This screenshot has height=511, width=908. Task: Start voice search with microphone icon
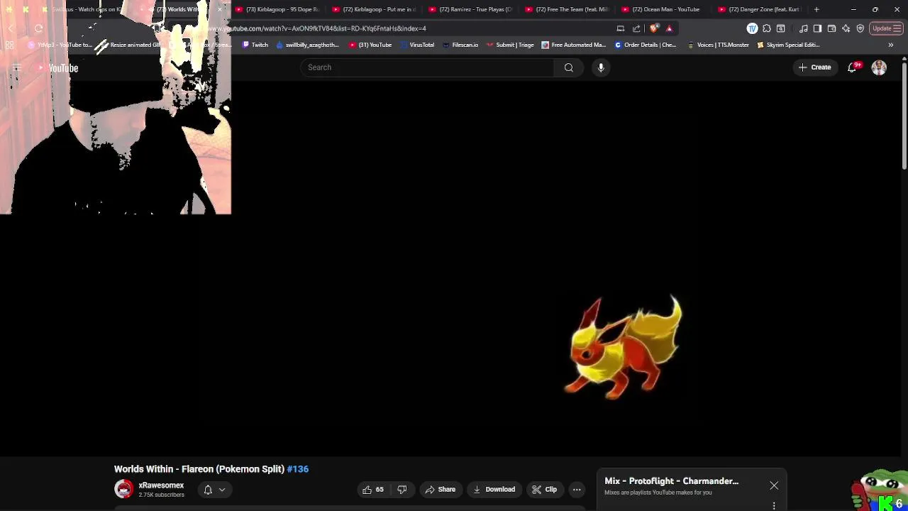601,67
